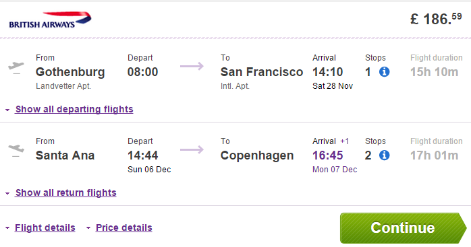Expand Show all departing flights
This screenshot has height=247, width=471.
point(74,109)
